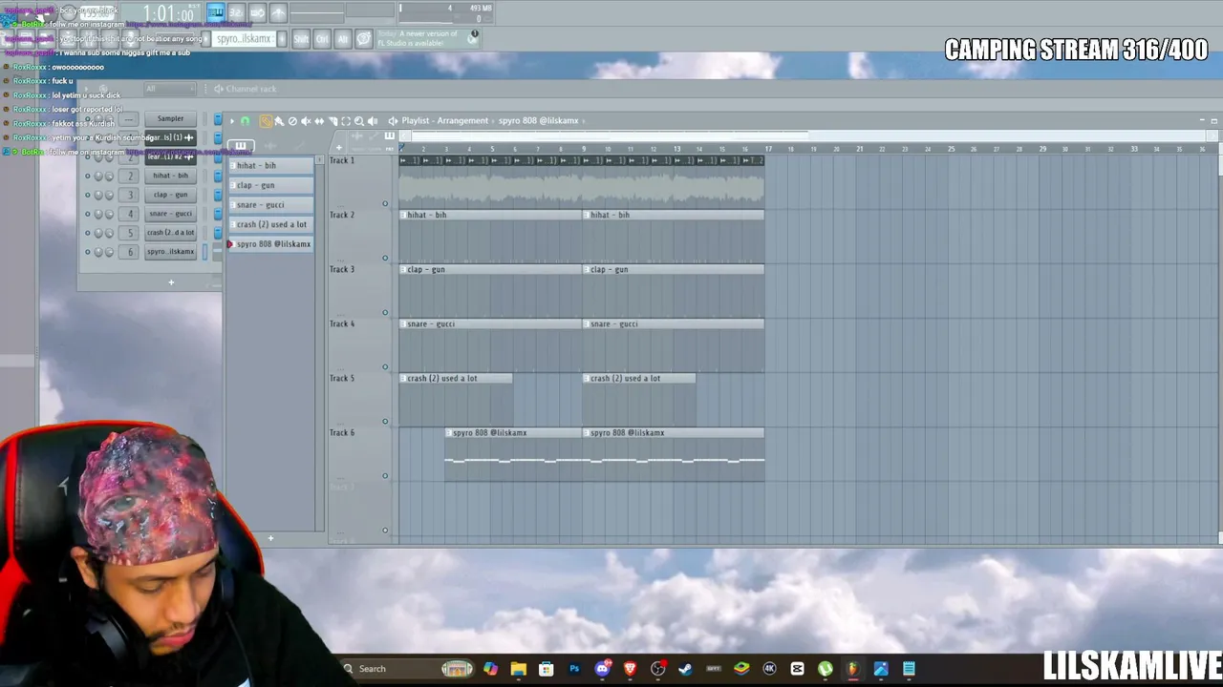This screenshot has width=1223, height=687.
Task: Select the Paint brush tool in Playlist
Action: (x=279, y=121)
